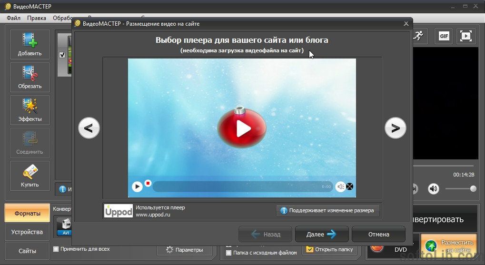Screen dimensions: 485x265
Task: Toggle Папка с исходным файлом checkbox
Action: tap(228, 253)
